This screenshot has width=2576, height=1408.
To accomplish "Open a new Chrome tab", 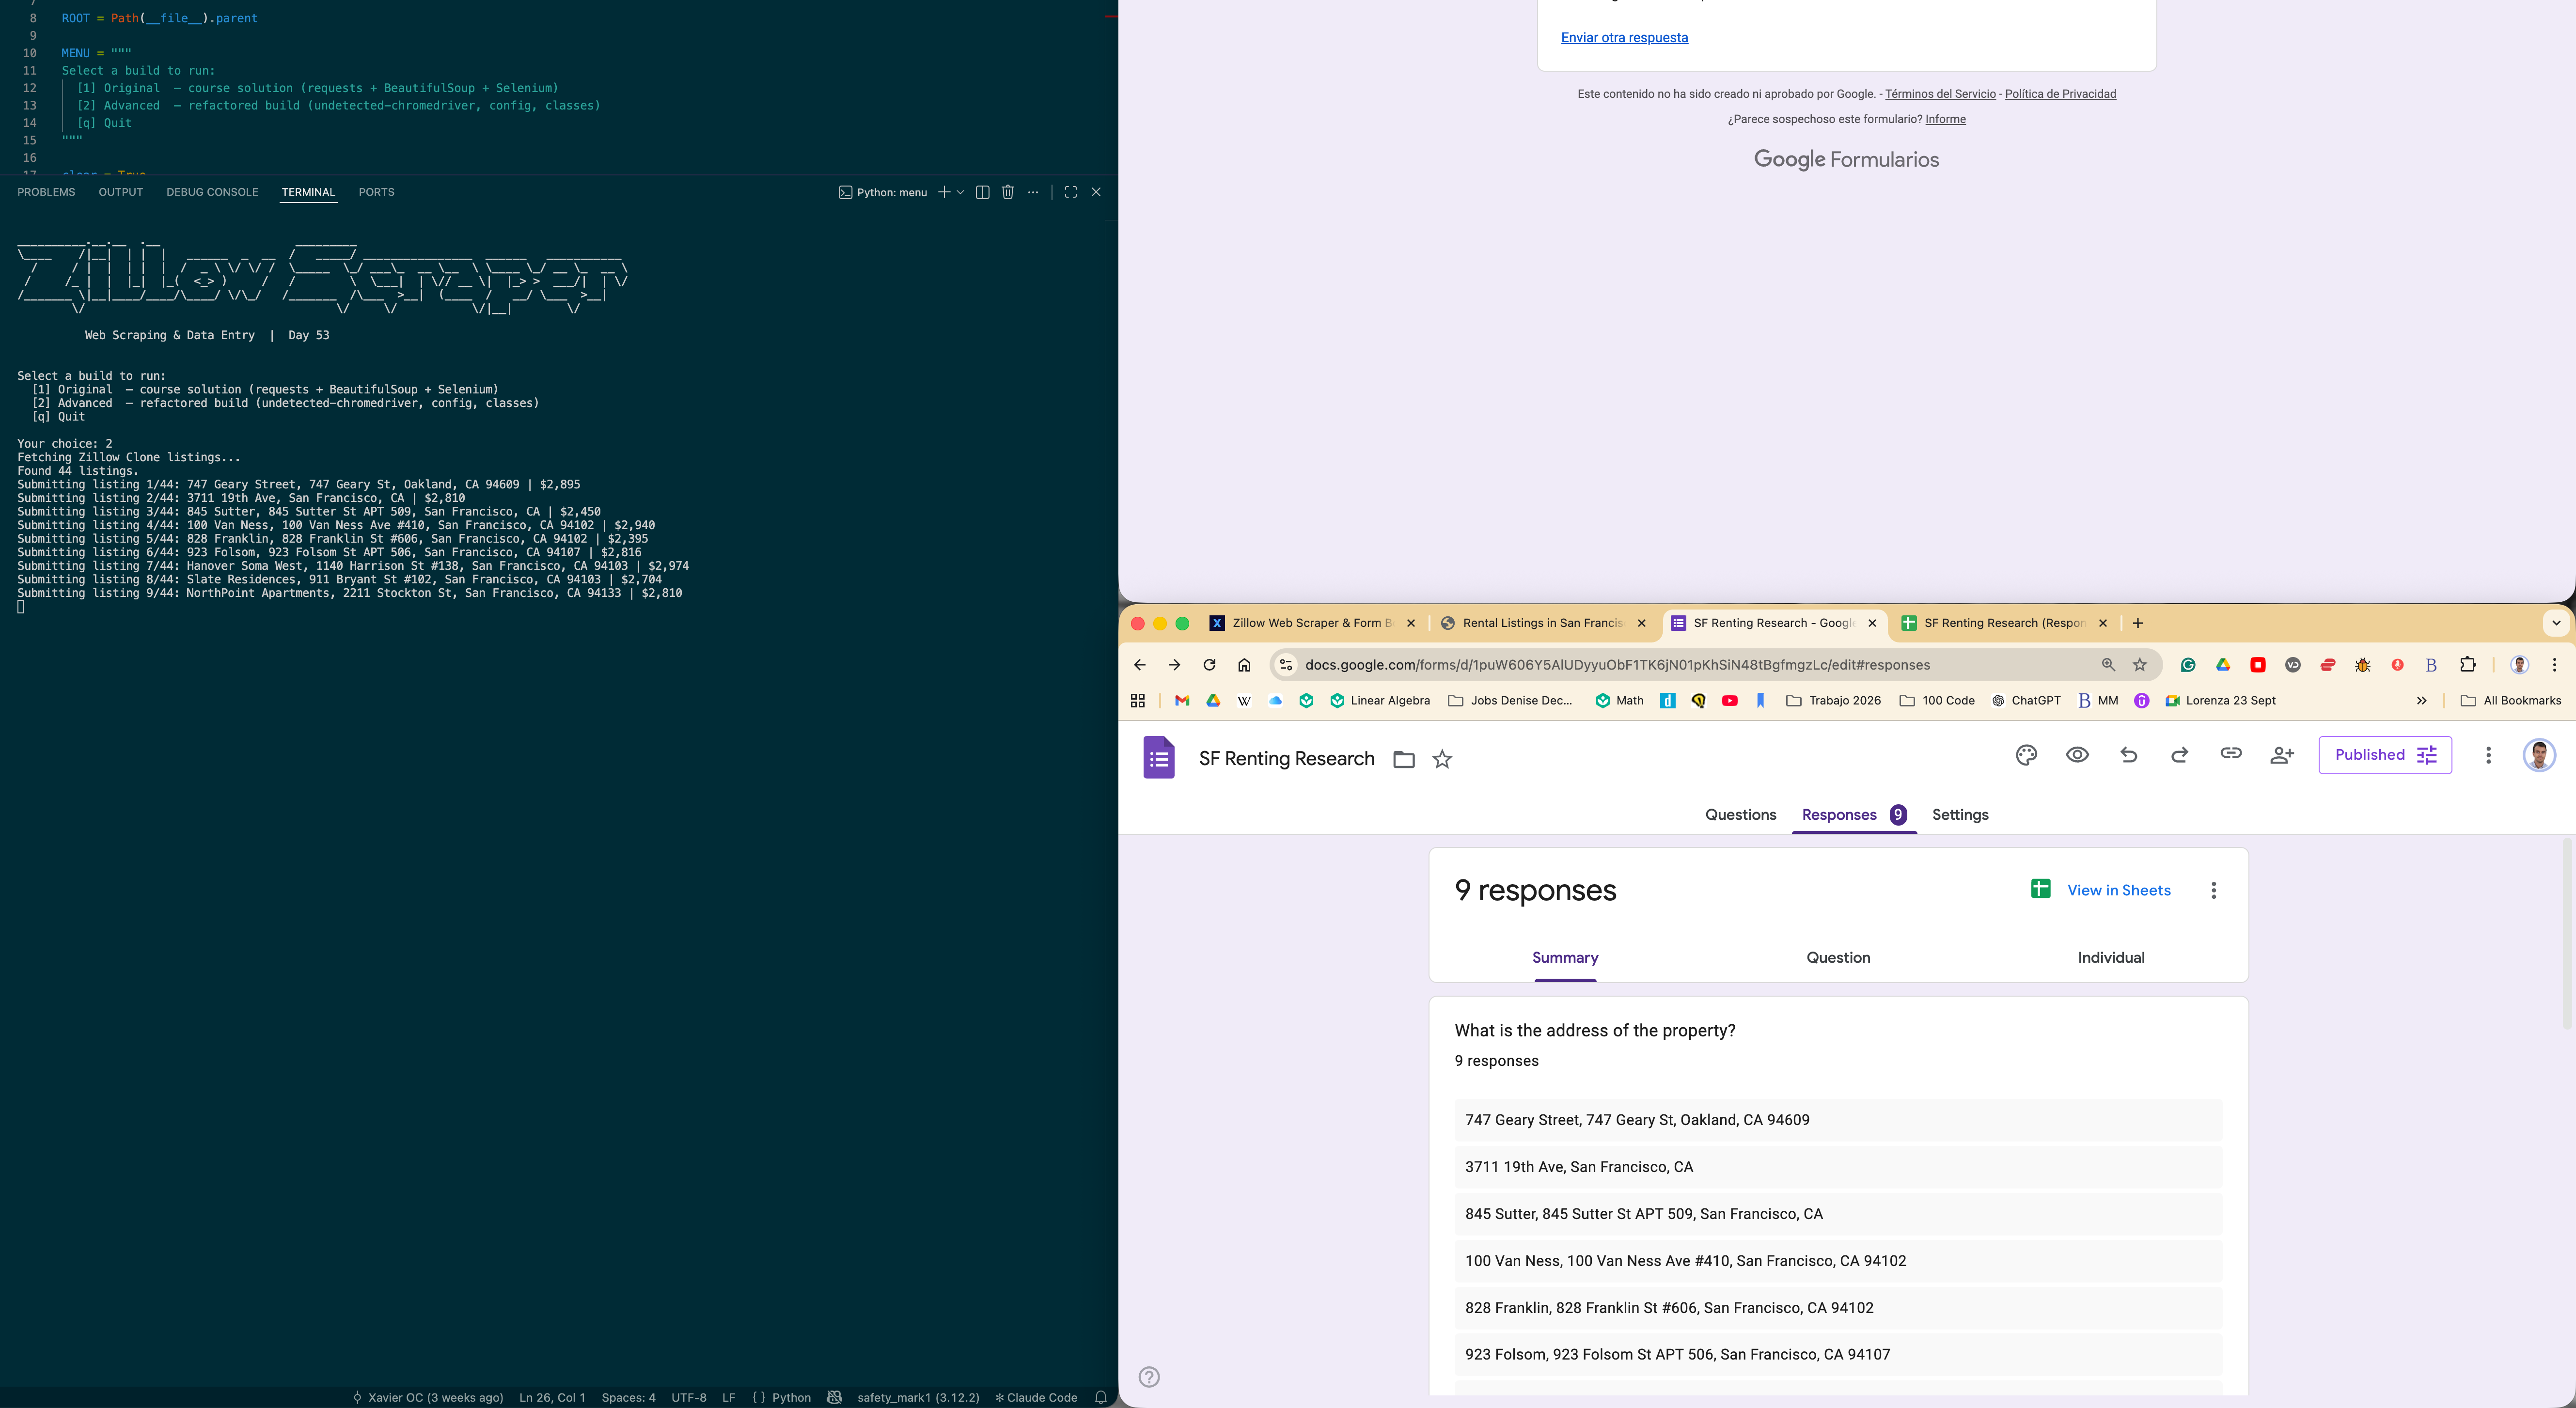I will point(2137,623).
